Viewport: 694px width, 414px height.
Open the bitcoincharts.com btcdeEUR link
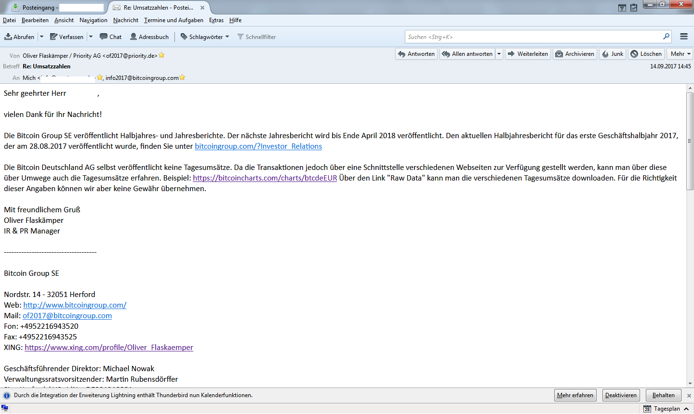(265, 178)
